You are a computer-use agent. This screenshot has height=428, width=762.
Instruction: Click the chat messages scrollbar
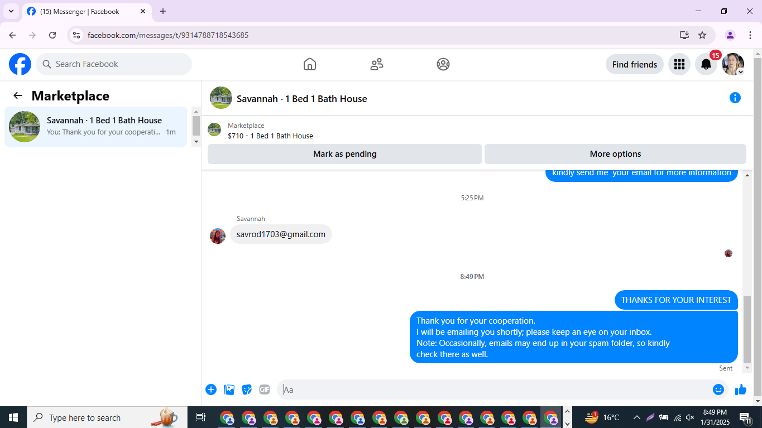[747, 329]
